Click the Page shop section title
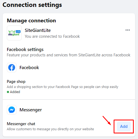 (16, 82)
